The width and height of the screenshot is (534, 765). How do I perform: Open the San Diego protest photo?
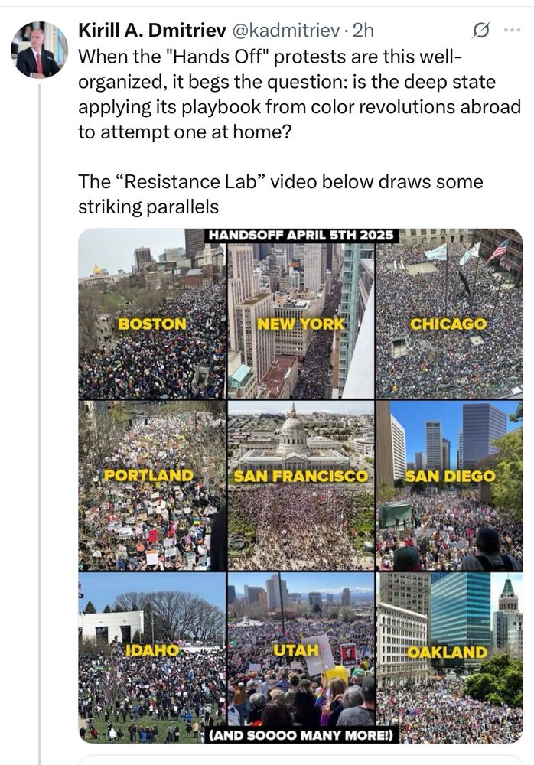coord(449,486)
